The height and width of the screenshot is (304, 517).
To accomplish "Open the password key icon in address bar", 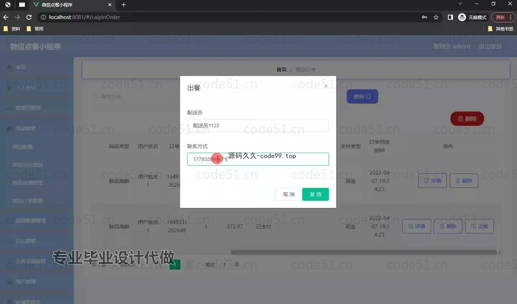I will [x=424, y=17].
